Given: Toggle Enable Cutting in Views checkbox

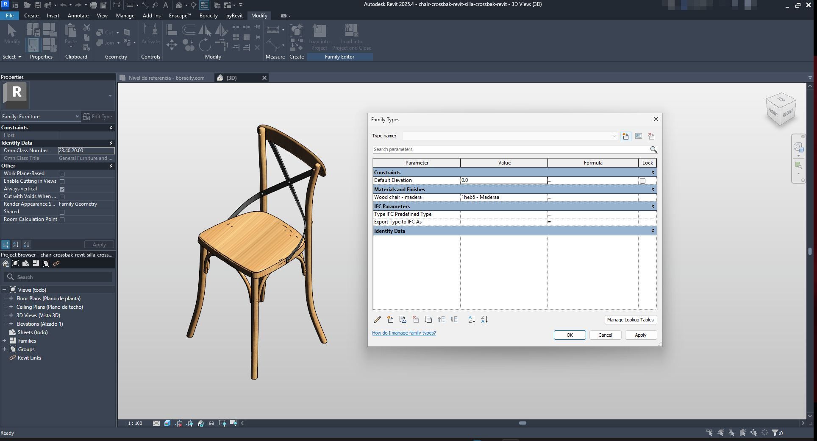Looking at the screenshot, I should pyautogui.click(x=62, y=181).
